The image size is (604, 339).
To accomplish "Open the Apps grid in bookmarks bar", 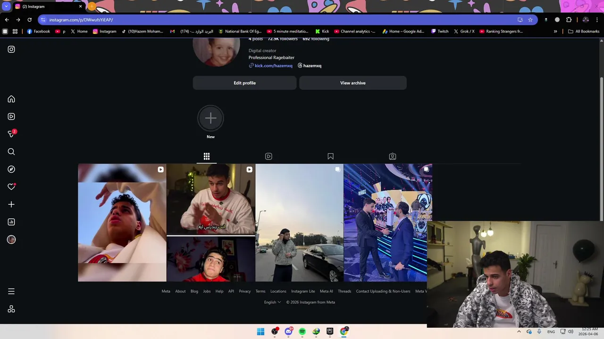I will point(15,32).
